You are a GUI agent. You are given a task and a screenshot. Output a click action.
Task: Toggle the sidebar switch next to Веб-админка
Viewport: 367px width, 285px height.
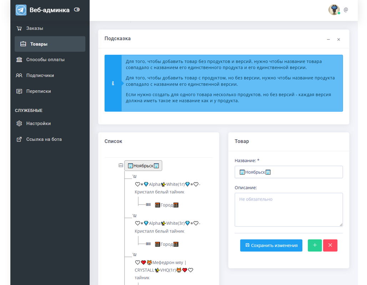(77, 10)
